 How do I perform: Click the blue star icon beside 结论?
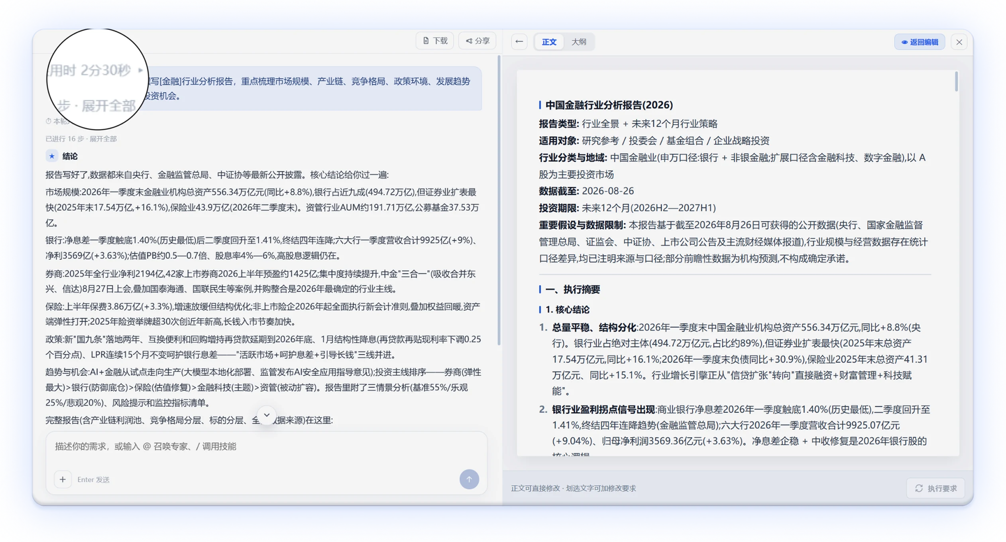click(52, 156)
